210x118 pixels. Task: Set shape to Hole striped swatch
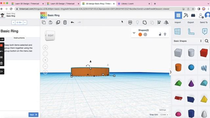[145, 34]
